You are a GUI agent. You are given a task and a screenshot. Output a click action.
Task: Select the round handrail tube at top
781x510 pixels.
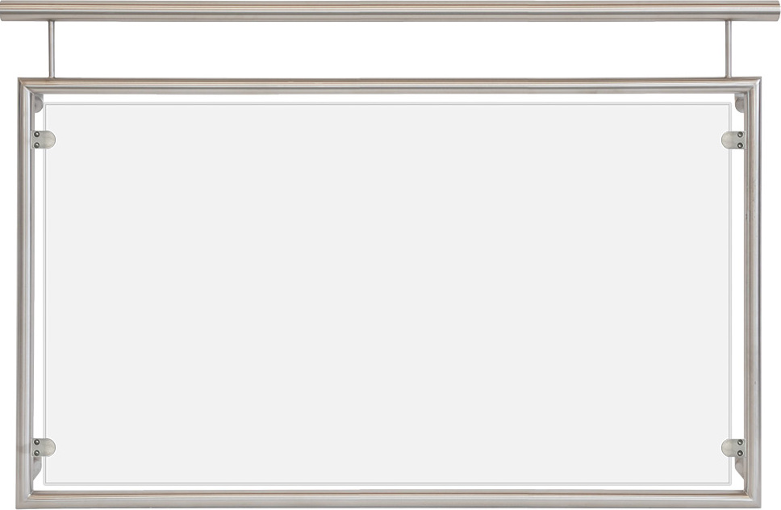point(390,10)
